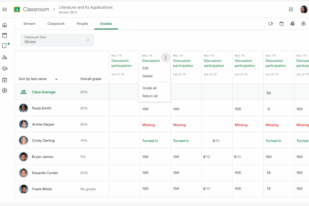Open the Archived classes sidebar icon

pyautogui.click(x=4, y=80)
